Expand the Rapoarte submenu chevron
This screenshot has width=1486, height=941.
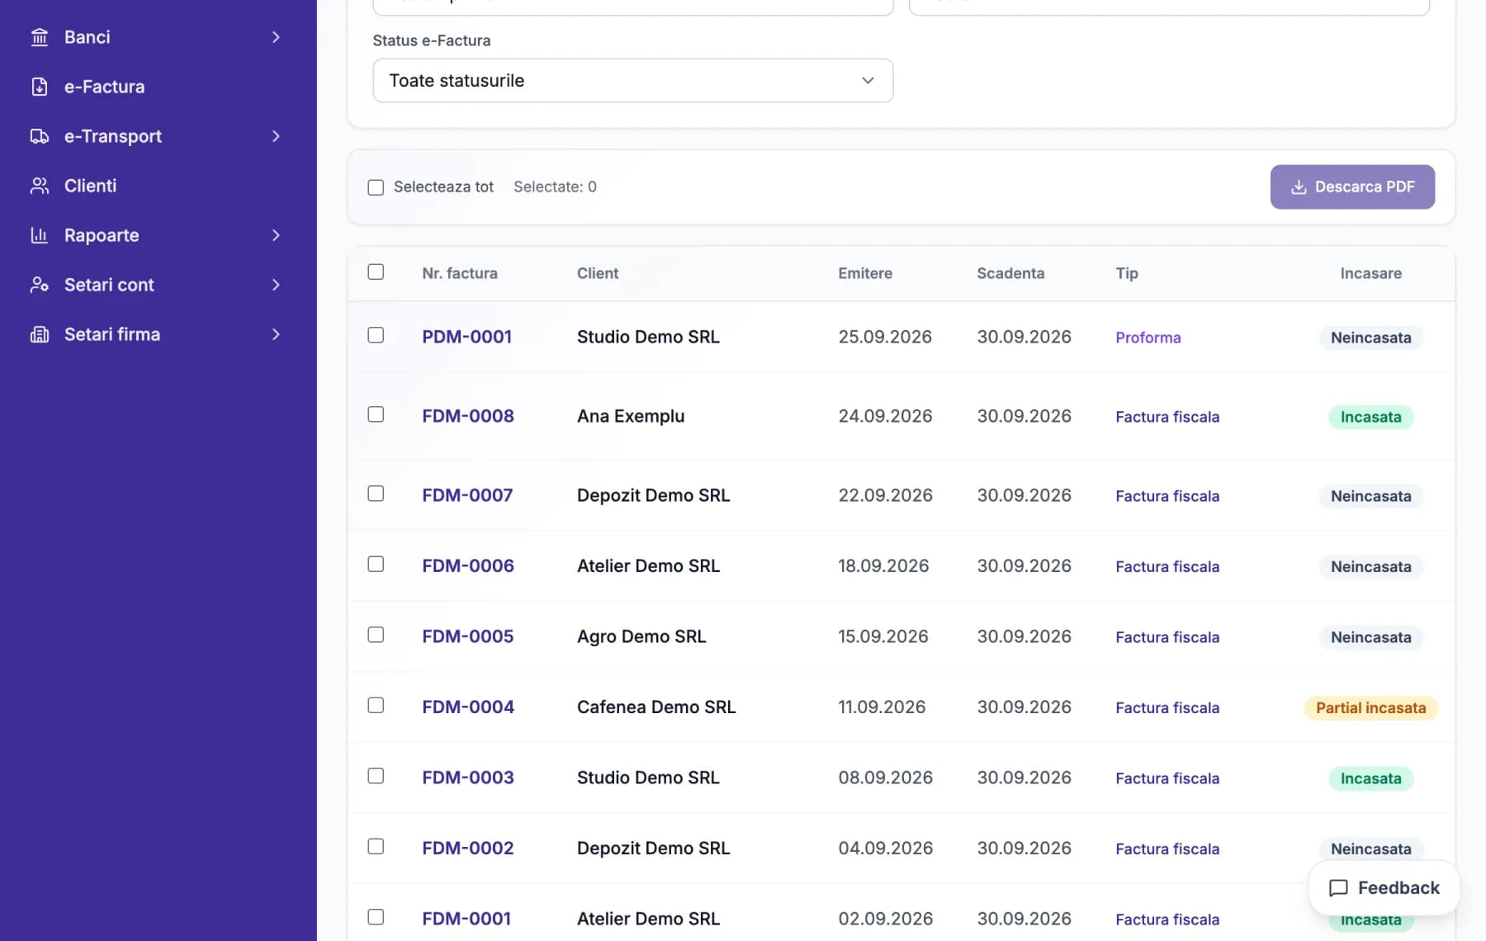coord(276,235)
